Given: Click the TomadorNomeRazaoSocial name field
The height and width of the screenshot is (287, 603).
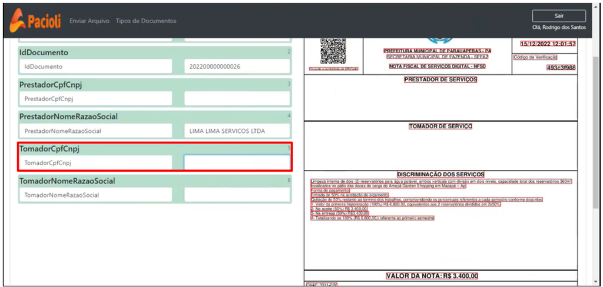Looking at the screenshot, I should point(95,195).
